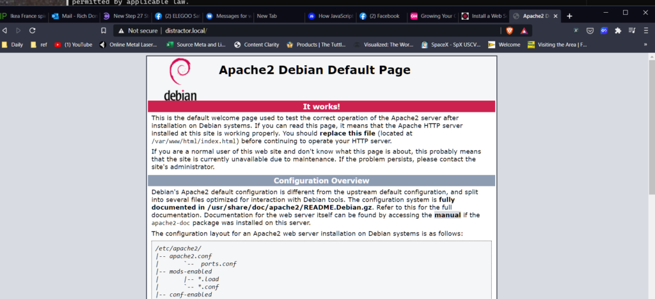Open the Source Meta and Li... bookmark
This screenshot has width=655, height=299.
pyautogui.click(x=196, y=45)
